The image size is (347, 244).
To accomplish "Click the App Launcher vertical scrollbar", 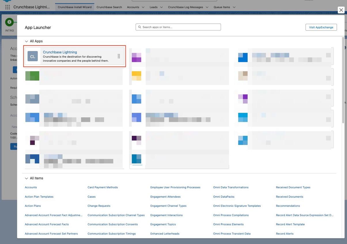I will pyautogui.click(x=343, y=80).
